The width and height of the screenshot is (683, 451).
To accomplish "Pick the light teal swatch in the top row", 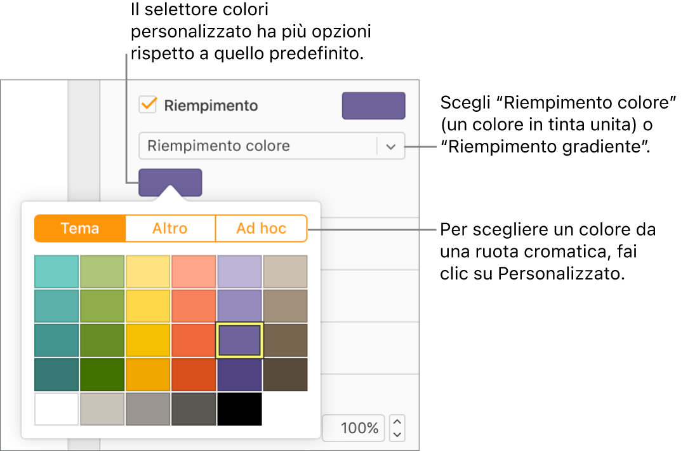I will (x=56, y=272).
